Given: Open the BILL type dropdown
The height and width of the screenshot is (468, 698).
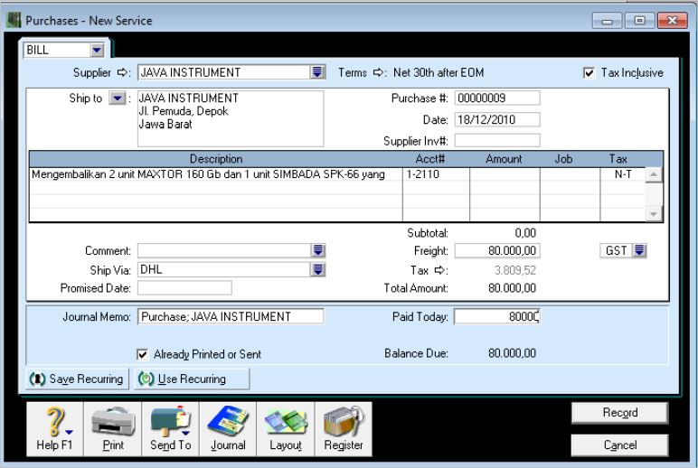Looking at the screenshot, I should pos(97,50).
